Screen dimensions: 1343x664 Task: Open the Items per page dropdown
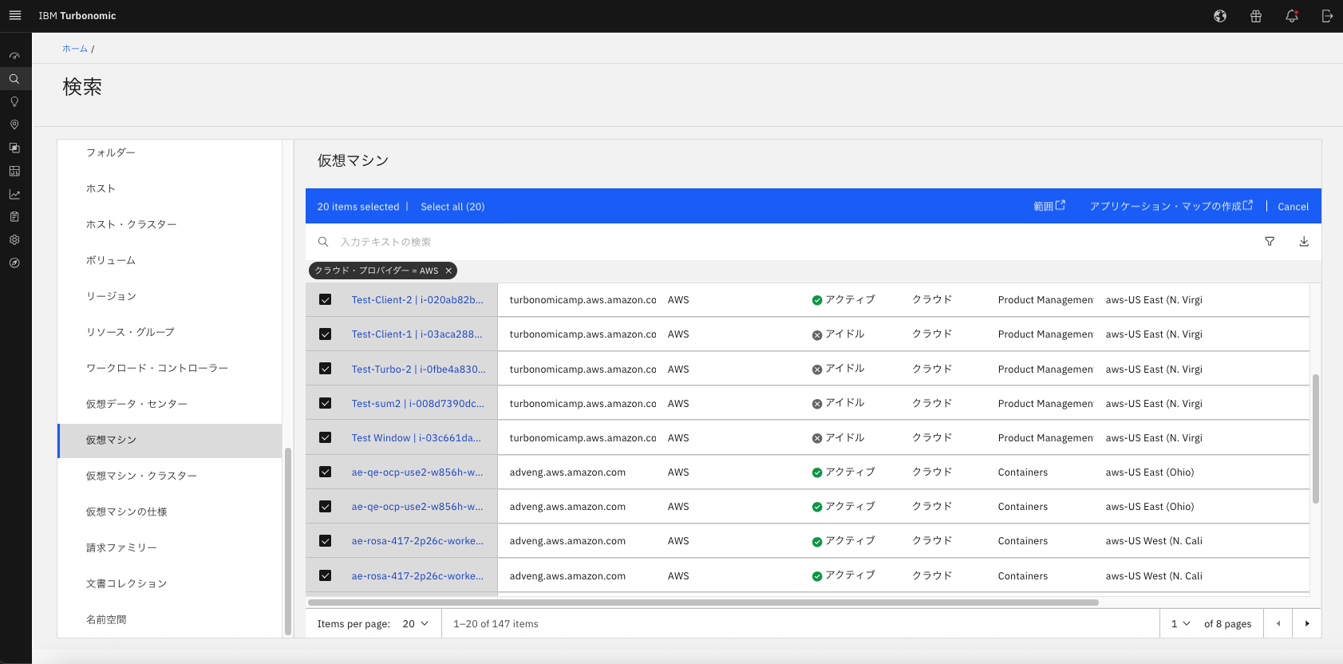coord(416,624)
